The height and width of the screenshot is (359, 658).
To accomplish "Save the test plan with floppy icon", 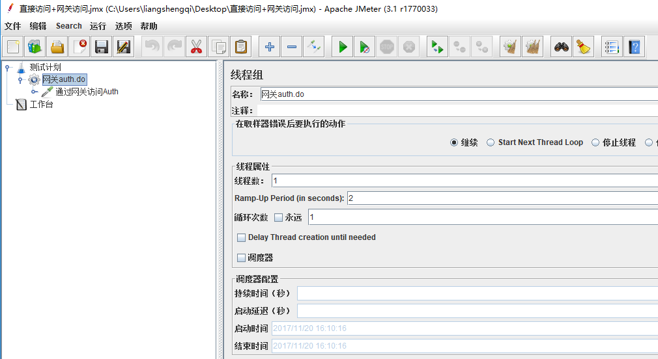I will tap(102, 46).
